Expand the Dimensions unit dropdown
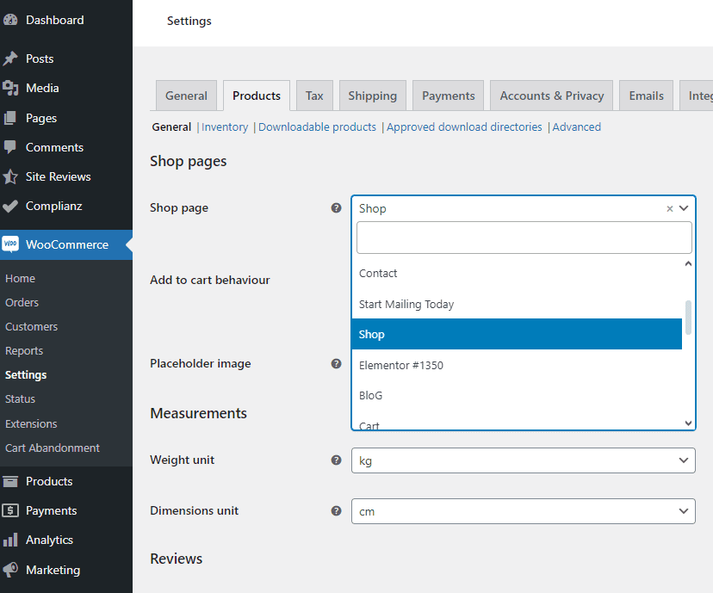713x593 pixels. (x=523, y=511)
